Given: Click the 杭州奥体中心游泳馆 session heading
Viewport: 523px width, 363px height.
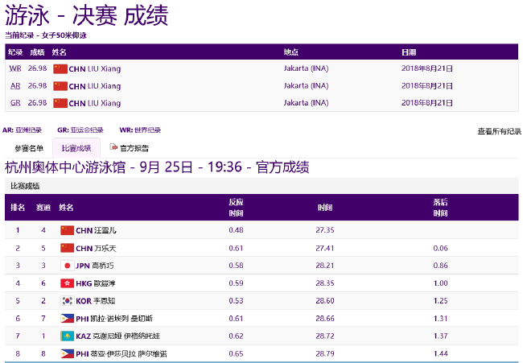Looking at the screenshot, I should (157, 167).
